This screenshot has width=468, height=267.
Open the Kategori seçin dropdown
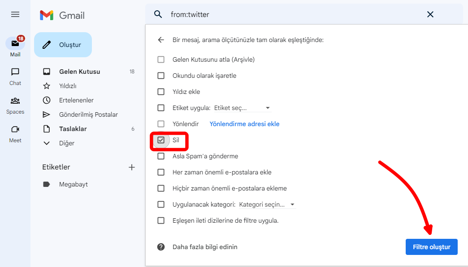click(x=267, y=204)
